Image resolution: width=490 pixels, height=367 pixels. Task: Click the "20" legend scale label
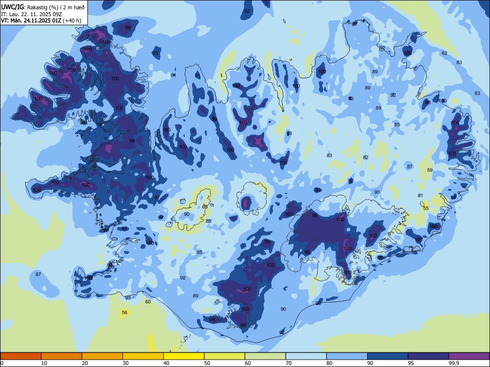pyautogui.click(x=85, y=363)
